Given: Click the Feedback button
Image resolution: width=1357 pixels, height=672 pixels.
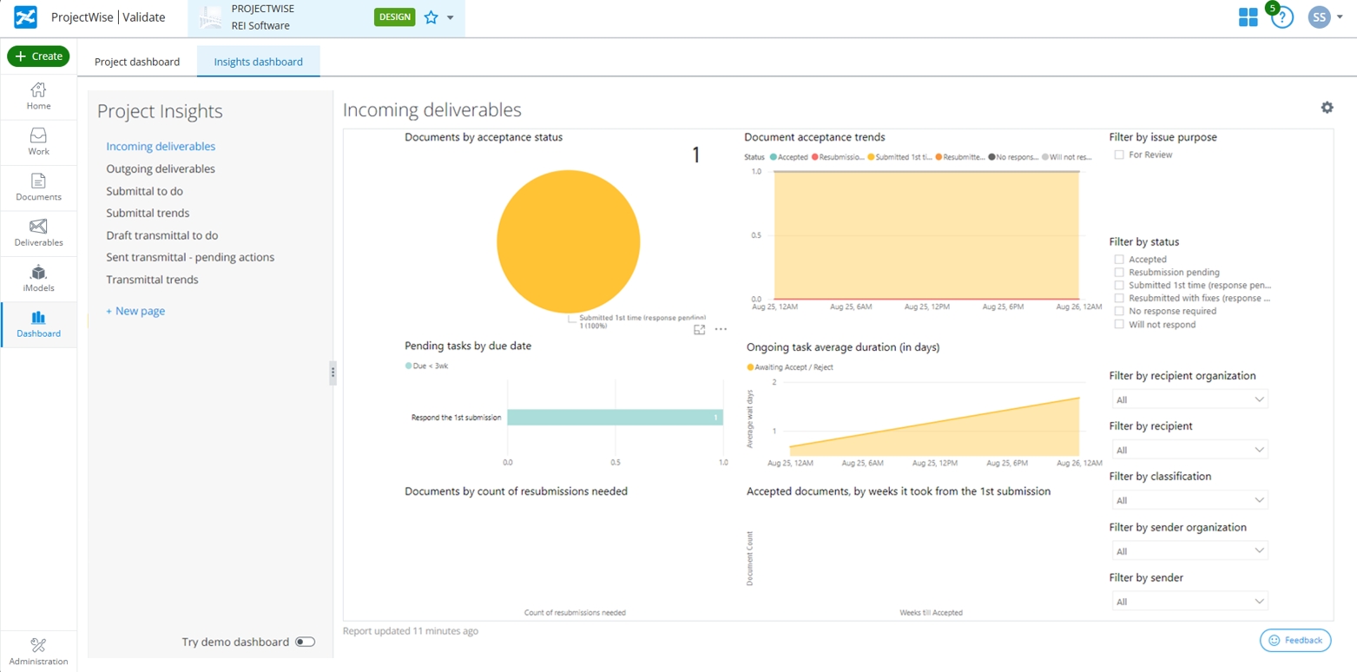Looking at the screenshot, I should coord(1295,640).
